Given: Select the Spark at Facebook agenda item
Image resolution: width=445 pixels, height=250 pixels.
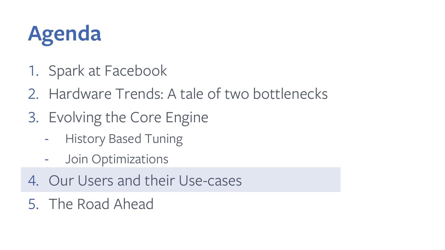Looking at the screenshot, I should click(x=108, y=71).
